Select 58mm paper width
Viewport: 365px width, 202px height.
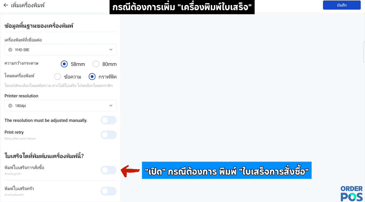click(64, 64)
